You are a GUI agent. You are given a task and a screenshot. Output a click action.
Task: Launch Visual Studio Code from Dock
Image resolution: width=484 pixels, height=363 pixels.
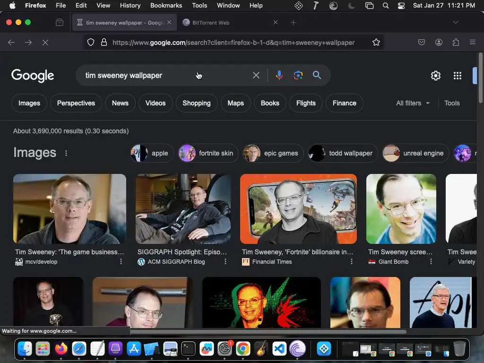click(x=279, y=349)
